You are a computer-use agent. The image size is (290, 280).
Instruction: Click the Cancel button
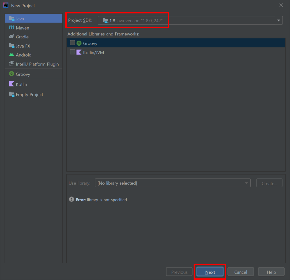pyautogui.click(x=240, y=272)
